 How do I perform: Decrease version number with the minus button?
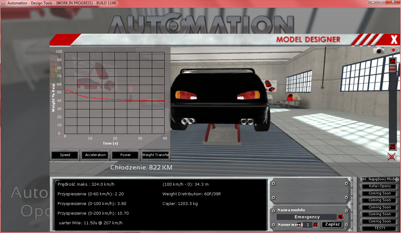point(299,225)
